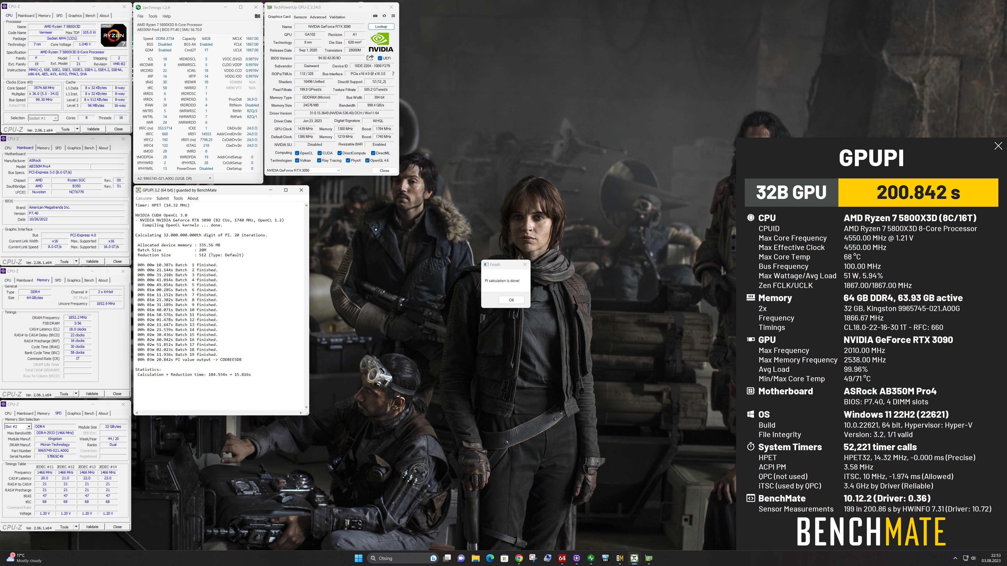The image size is (1007, 566).
Task: Open the ZenTimings Help menu
Action: point(167,16)
